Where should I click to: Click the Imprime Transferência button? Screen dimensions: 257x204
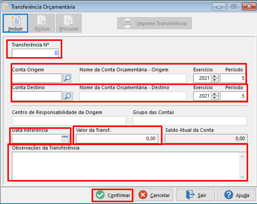[x=154, y=23]
